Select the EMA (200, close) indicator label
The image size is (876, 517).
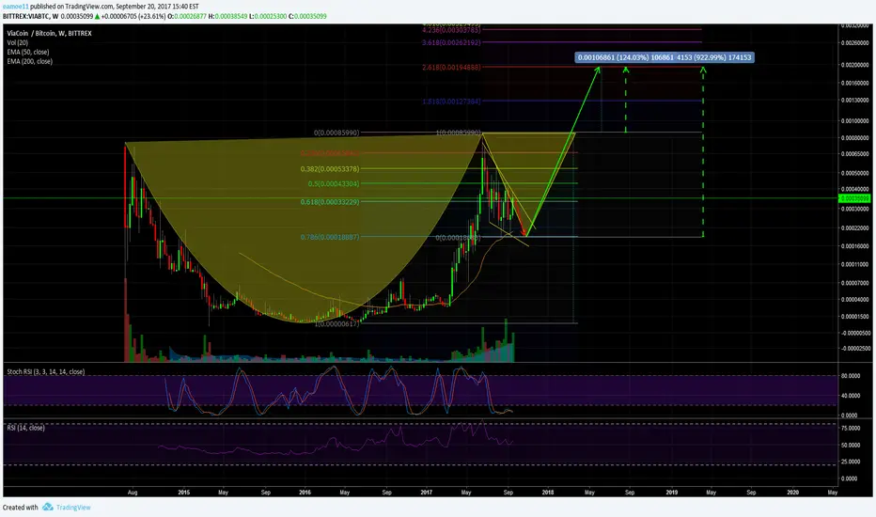click(x=30, y=61)
